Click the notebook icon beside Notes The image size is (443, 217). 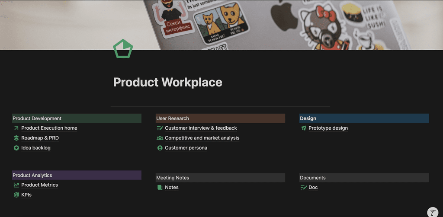click(x=160, y=188)
